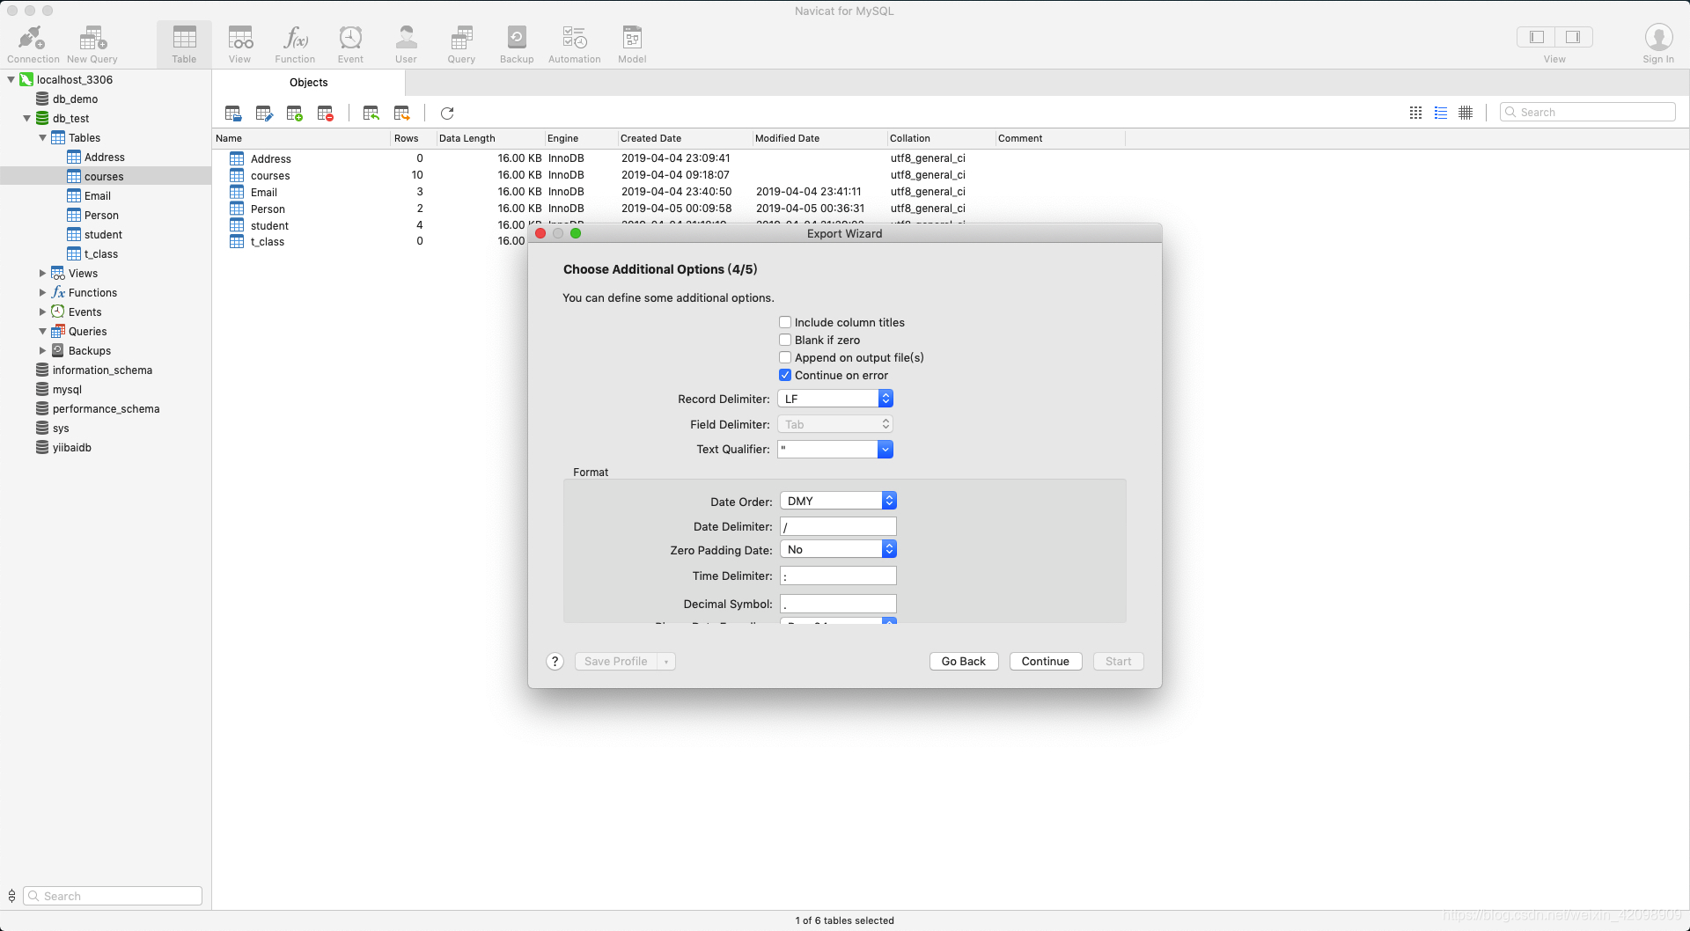Screen dimensions: 1690x931
Task: Enable Blank if zero checkbox
Action: click(785, 340)
